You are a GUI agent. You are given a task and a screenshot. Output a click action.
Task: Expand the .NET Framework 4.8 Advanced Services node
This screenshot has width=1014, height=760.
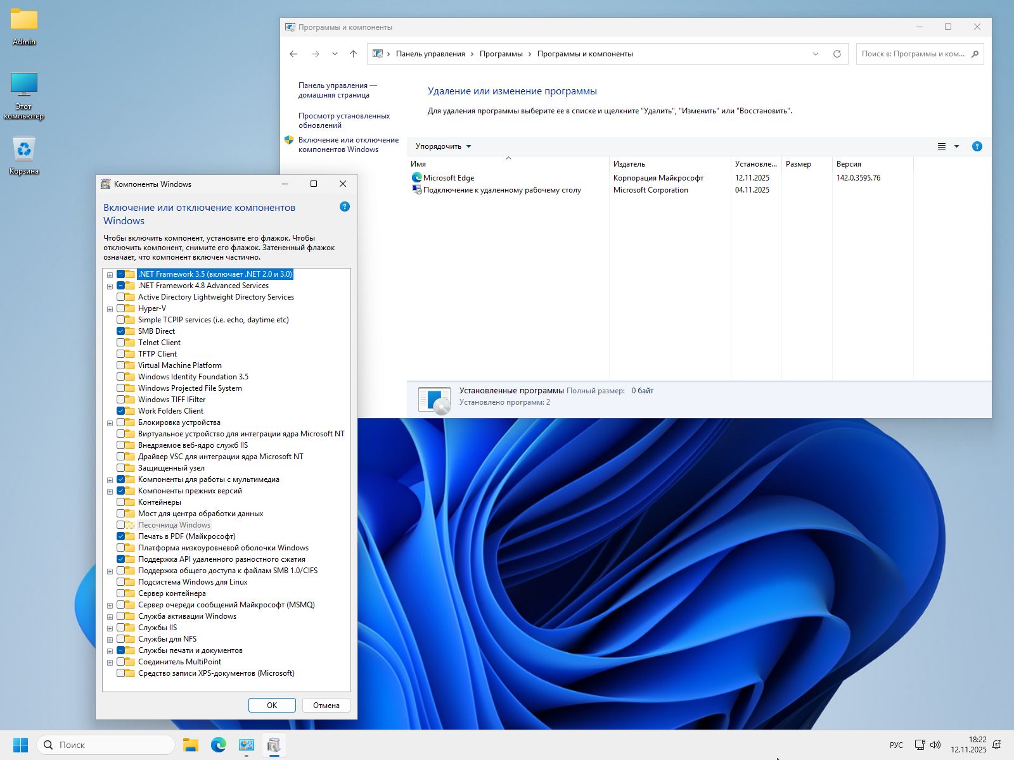click(x=110, y=286)
